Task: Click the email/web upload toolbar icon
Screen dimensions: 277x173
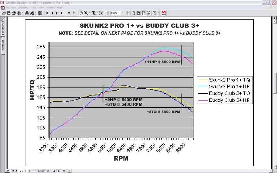Action: 19,13
